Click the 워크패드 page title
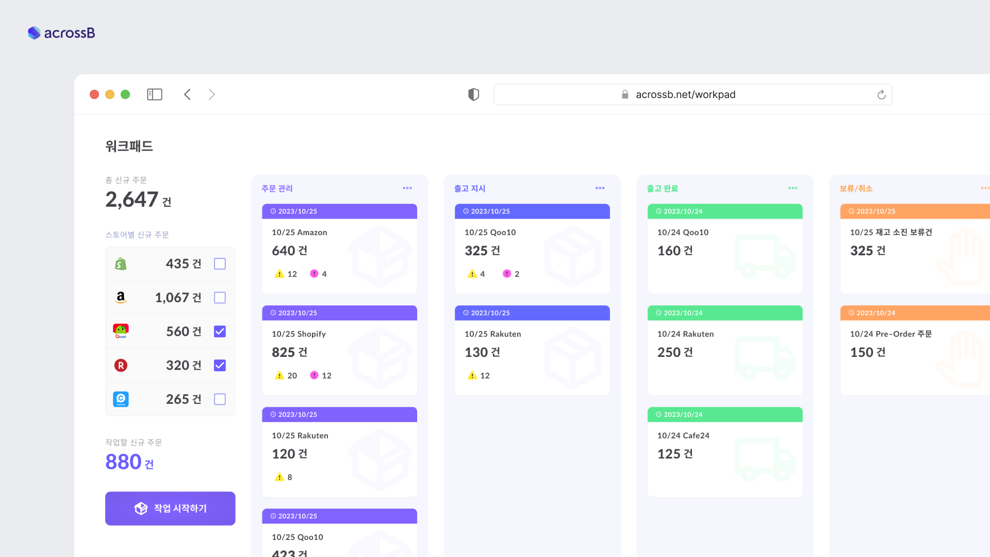Image resolution: width=990 pixels, height=557 pixels. 129,146
